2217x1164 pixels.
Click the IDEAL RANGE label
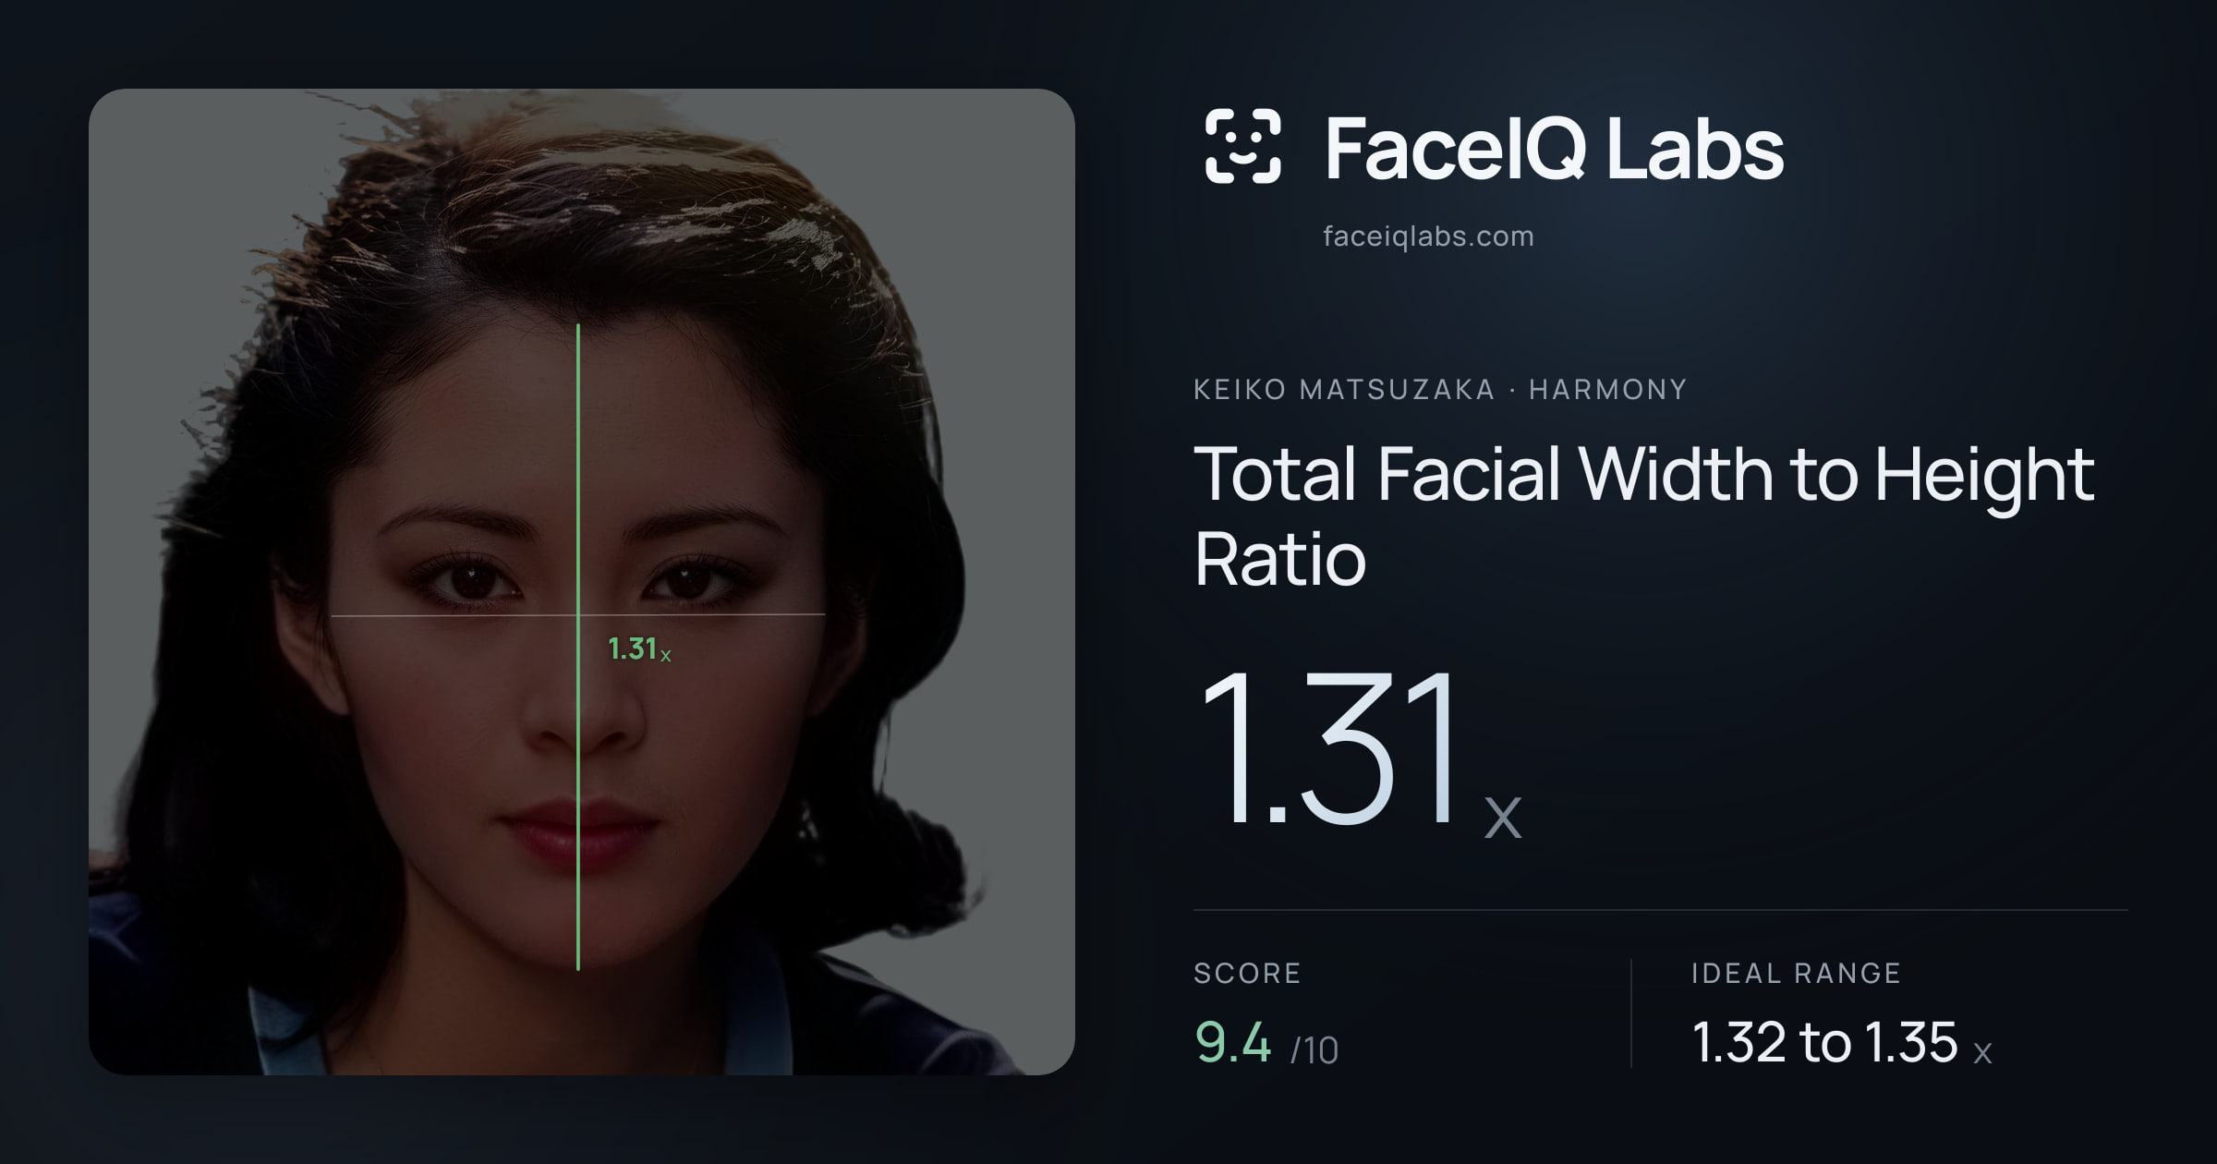coord(1796,973)
